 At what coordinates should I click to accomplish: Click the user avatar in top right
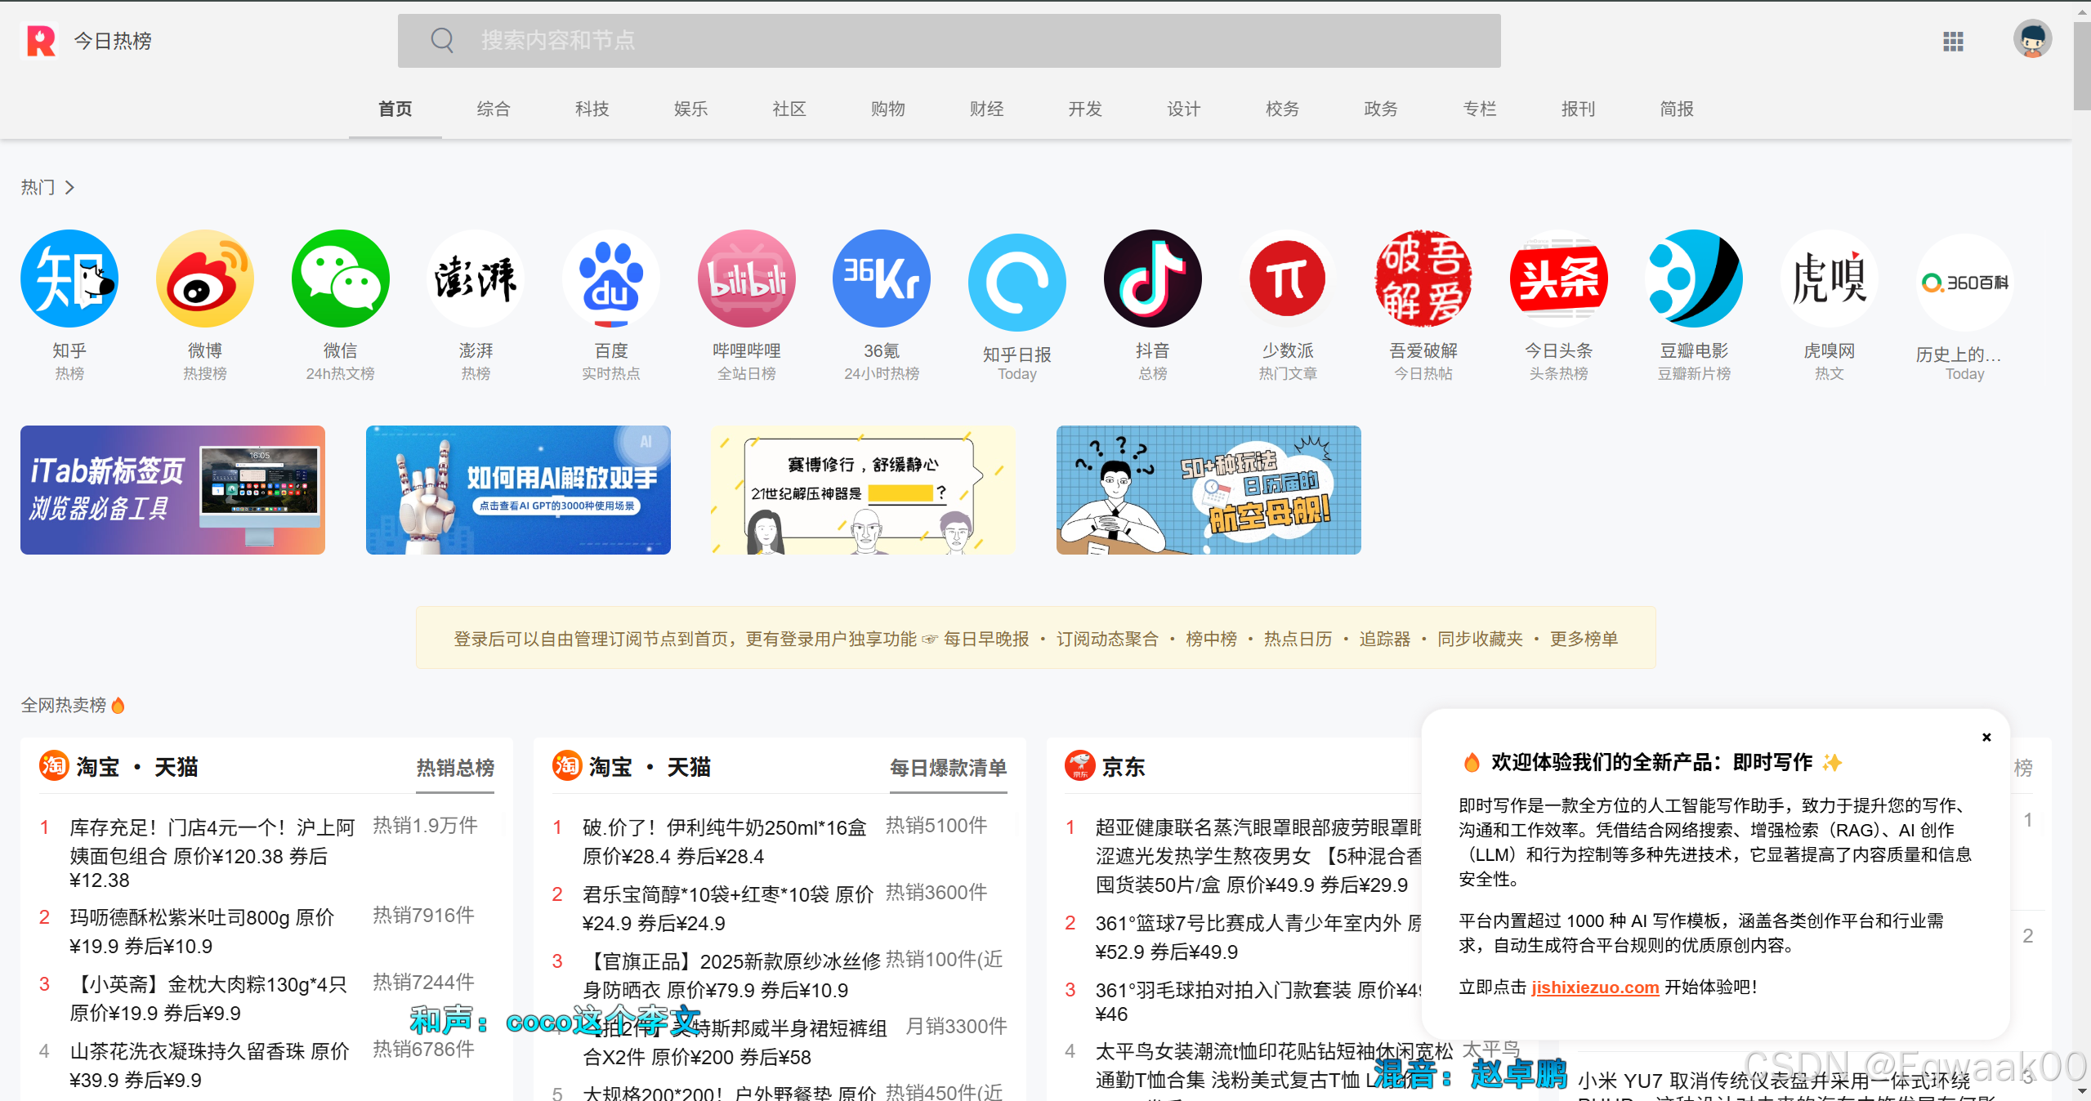pyautogui.click(x=2032, y=39)
